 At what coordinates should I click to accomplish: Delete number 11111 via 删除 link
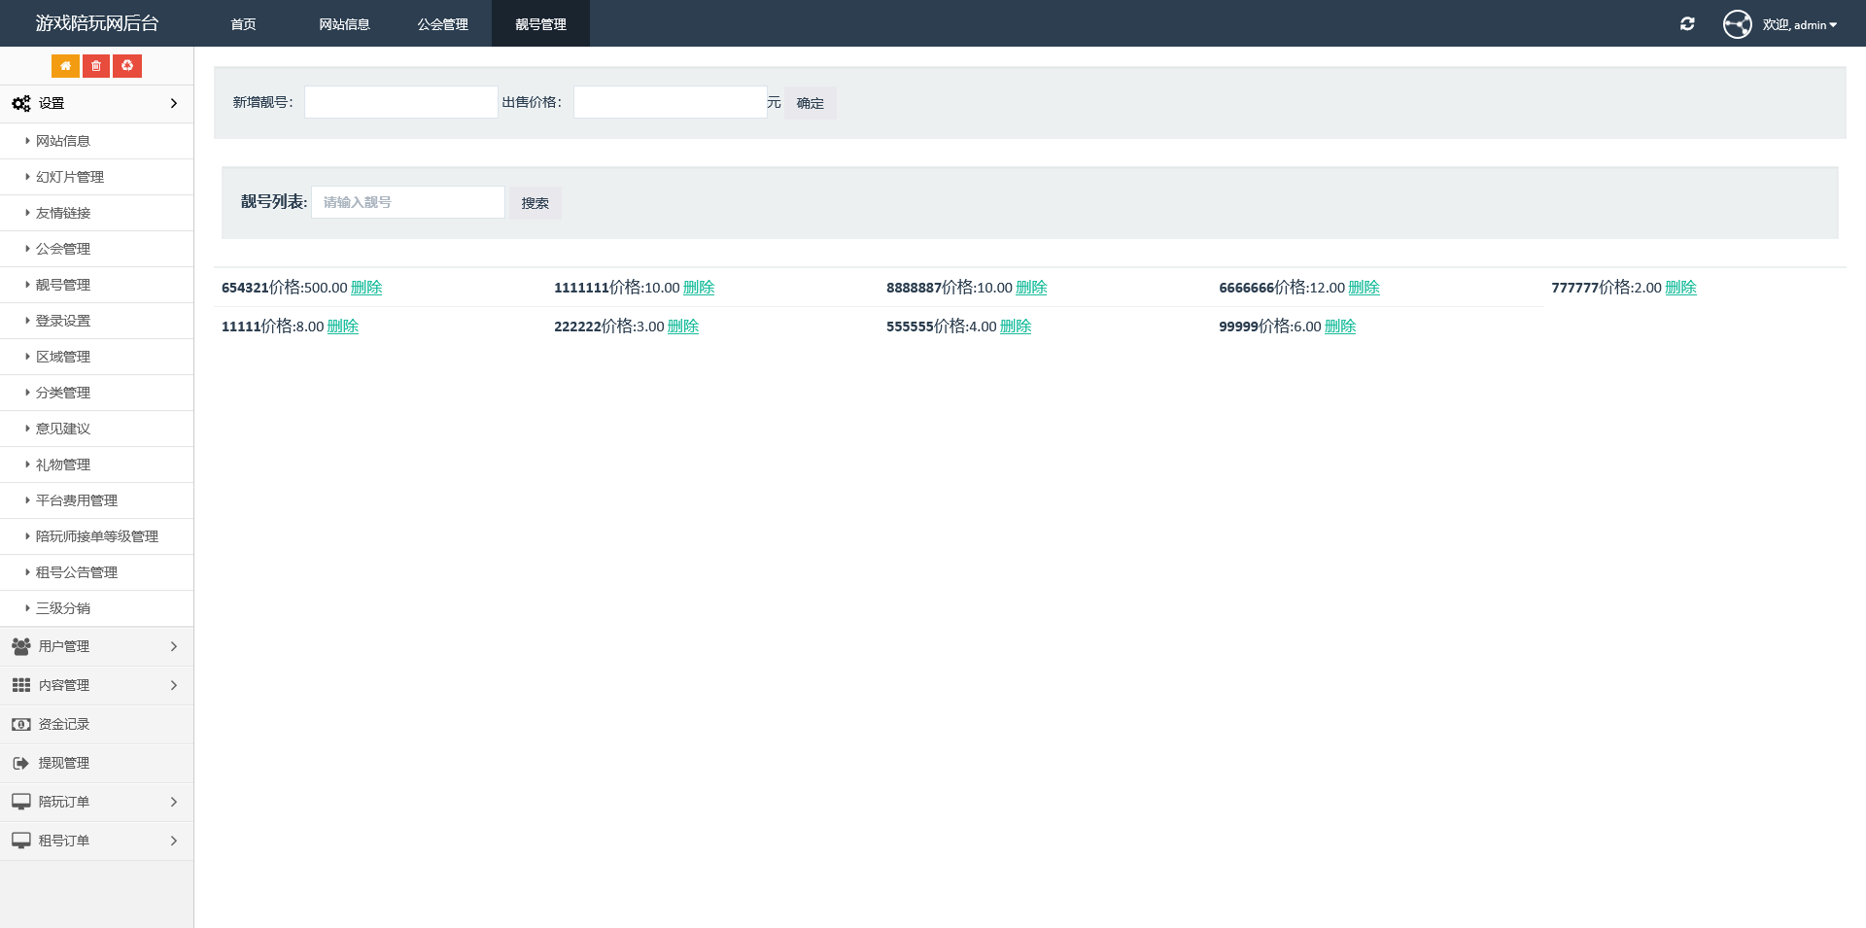[x=343, y=327]
